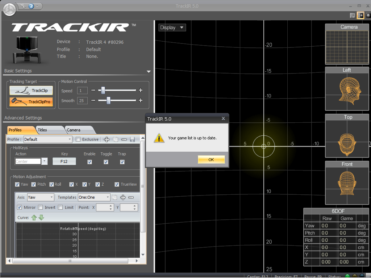Open the Templates dropdown showing One:One

(94, 197)
